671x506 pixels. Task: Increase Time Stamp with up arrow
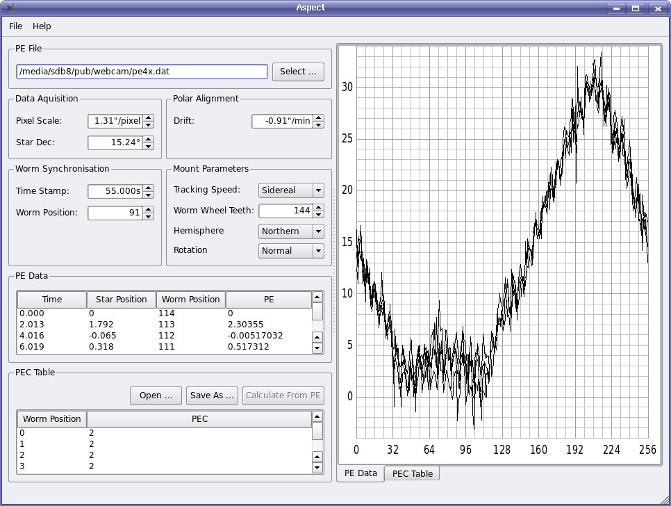pos(149,188)
